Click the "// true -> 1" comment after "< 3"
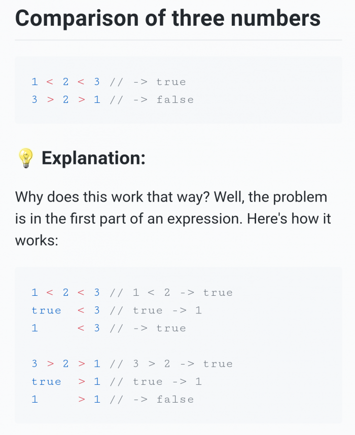The height and width of the screenshot is (435, 355). (x=156, y=310)
